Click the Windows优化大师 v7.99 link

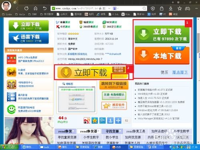[x=158, y=110]
